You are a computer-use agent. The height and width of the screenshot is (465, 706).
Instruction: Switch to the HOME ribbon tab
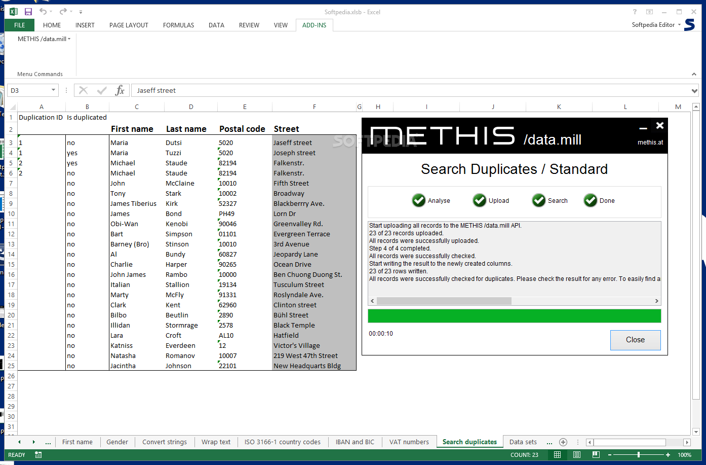52,25
